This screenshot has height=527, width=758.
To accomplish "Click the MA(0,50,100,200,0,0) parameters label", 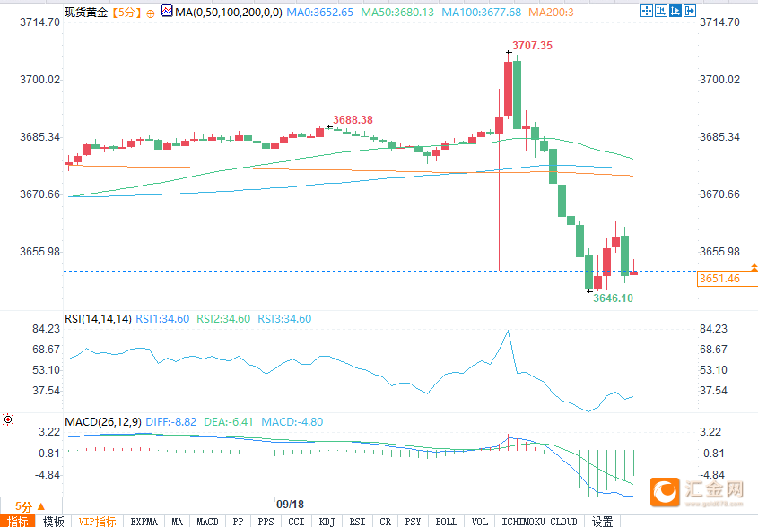I will pyautogui.click(x=229, y=12).
